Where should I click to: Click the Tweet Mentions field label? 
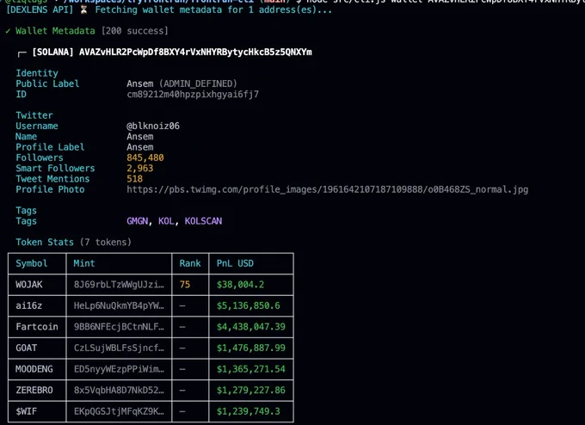pyautogui.click(x=52, y=179)
